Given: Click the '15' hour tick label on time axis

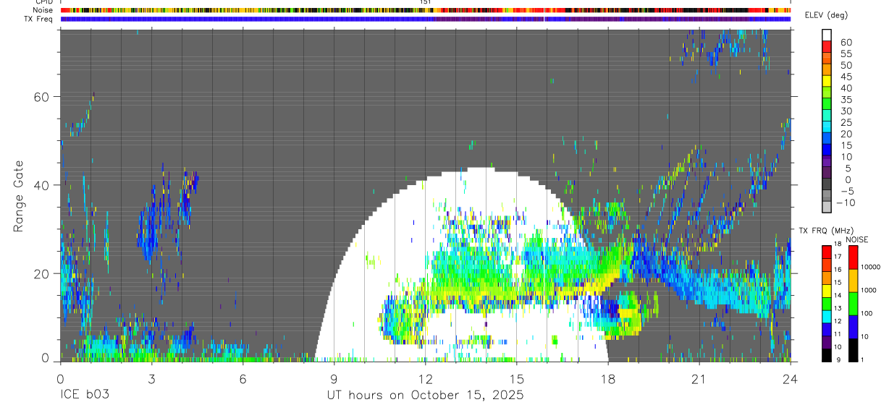Looking at the screenshot, I should pyautogui.click(x=516, y=379).
